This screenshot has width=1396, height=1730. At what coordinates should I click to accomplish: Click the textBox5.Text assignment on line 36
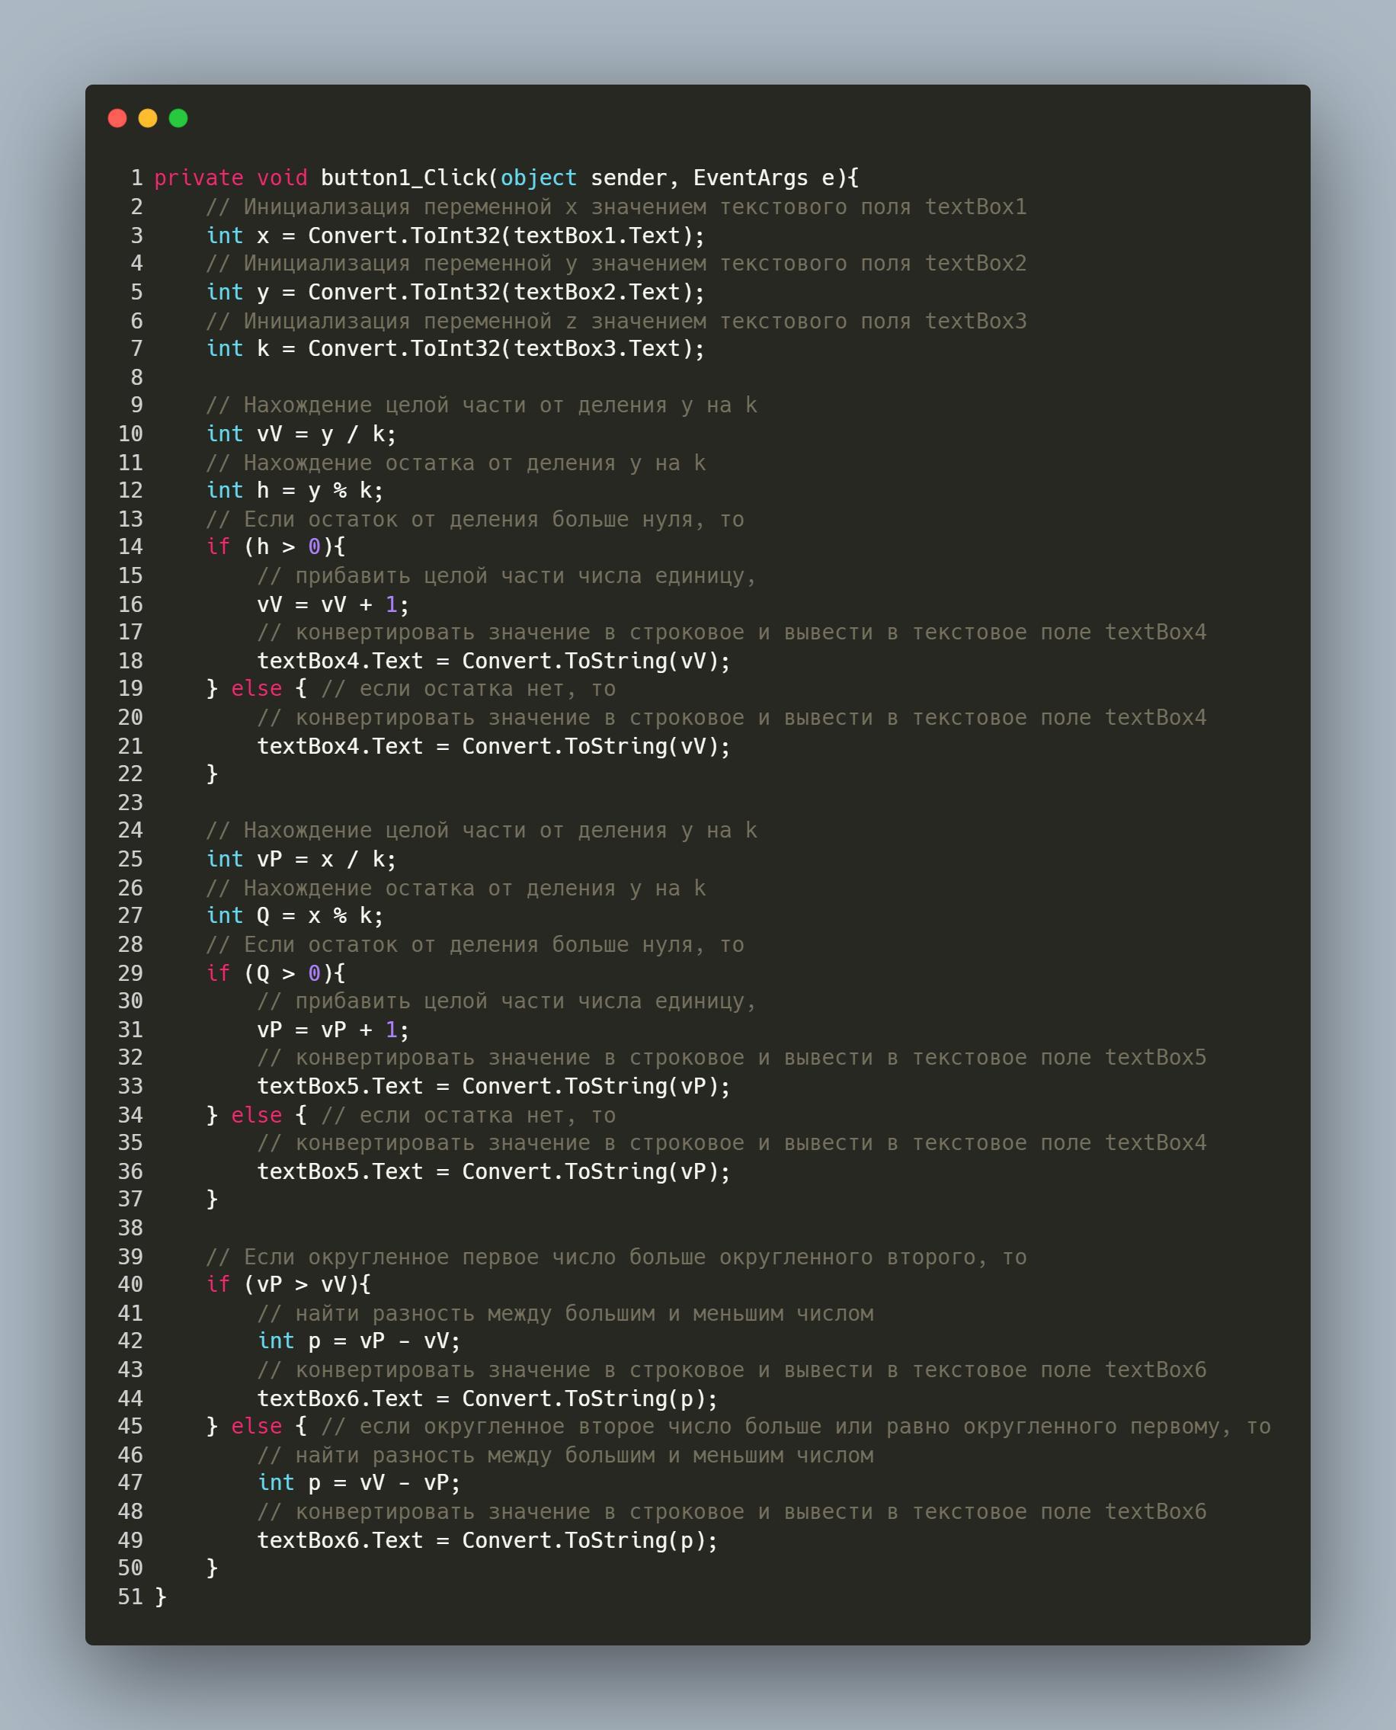click(494, 1171)
